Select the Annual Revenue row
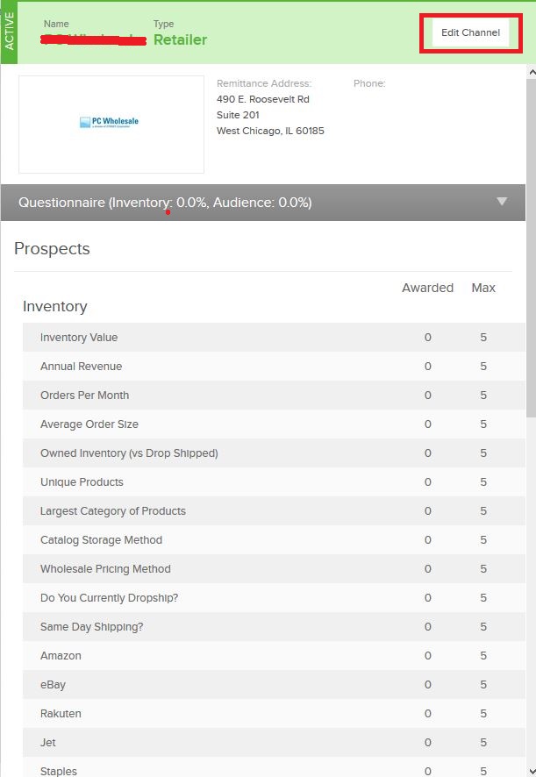This screenshot has height=777, width=536. [x=274, y=367]
